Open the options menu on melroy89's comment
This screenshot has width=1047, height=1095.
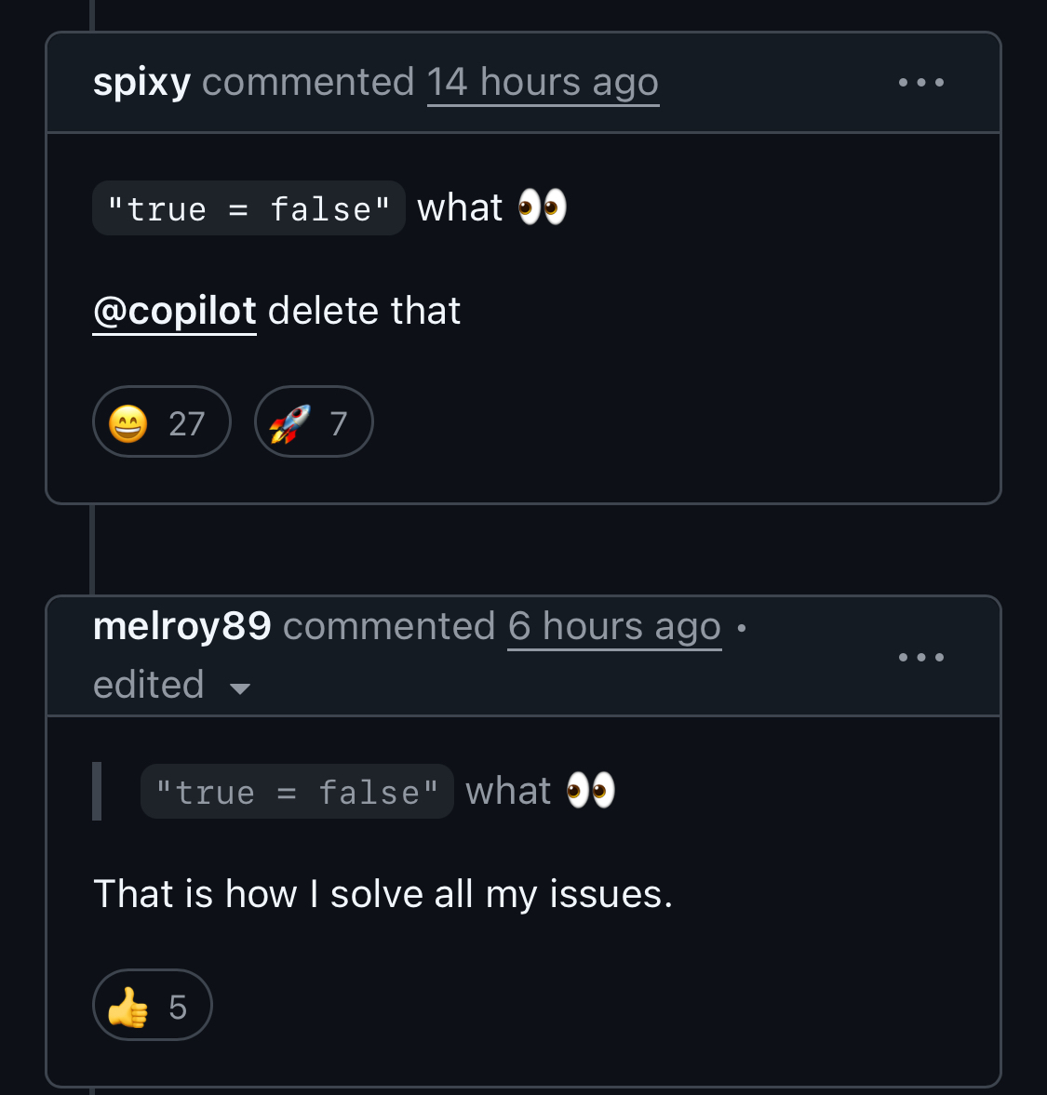click(x=920, y=657)
